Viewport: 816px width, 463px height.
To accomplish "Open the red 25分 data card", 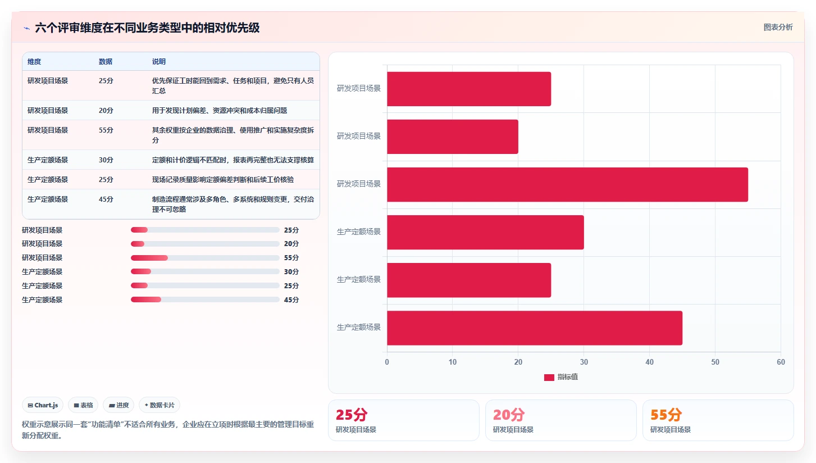I will (x=404, y=420).
